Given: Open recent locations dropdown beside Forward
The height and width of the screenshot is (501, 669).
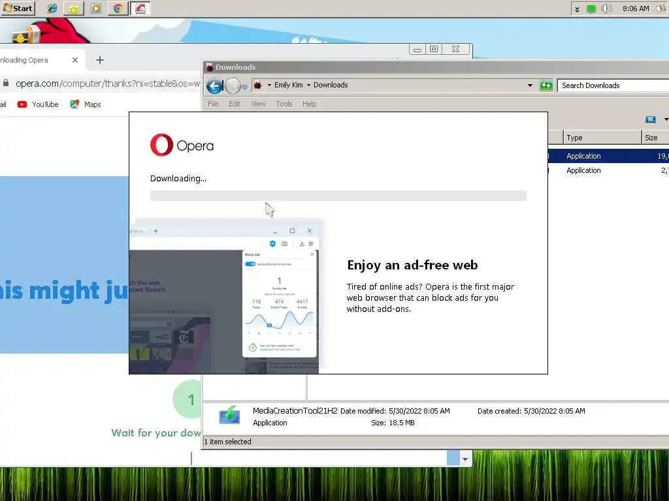Looking at the screenshot, I should pyautogui.click(x=244, y=87).
